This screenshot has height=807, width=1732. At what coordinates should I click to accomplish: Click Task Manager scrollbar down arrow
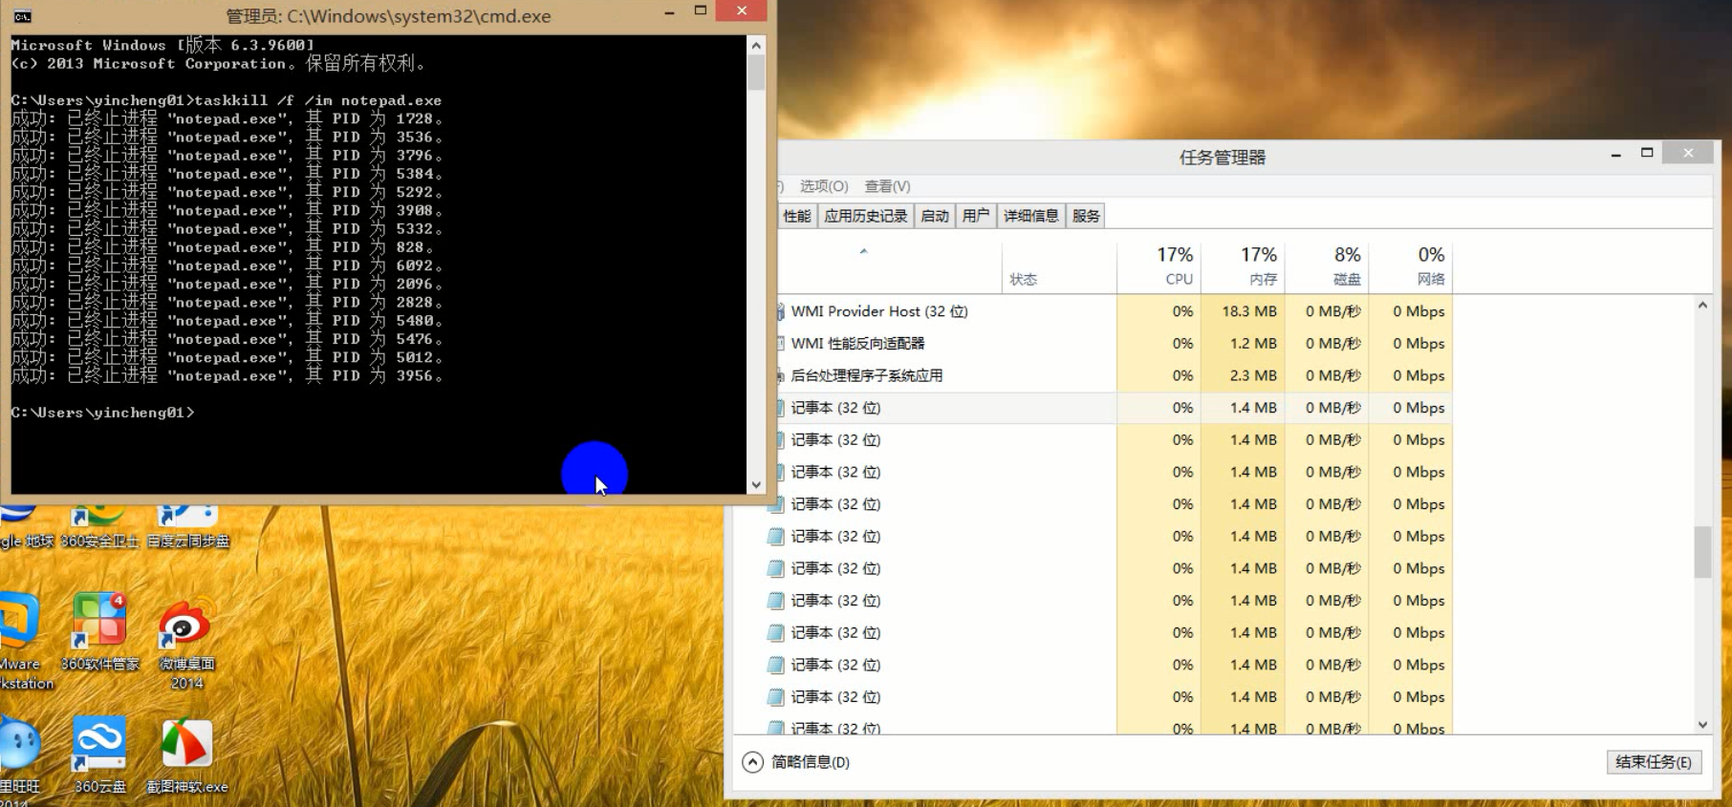pos(1702,725)
